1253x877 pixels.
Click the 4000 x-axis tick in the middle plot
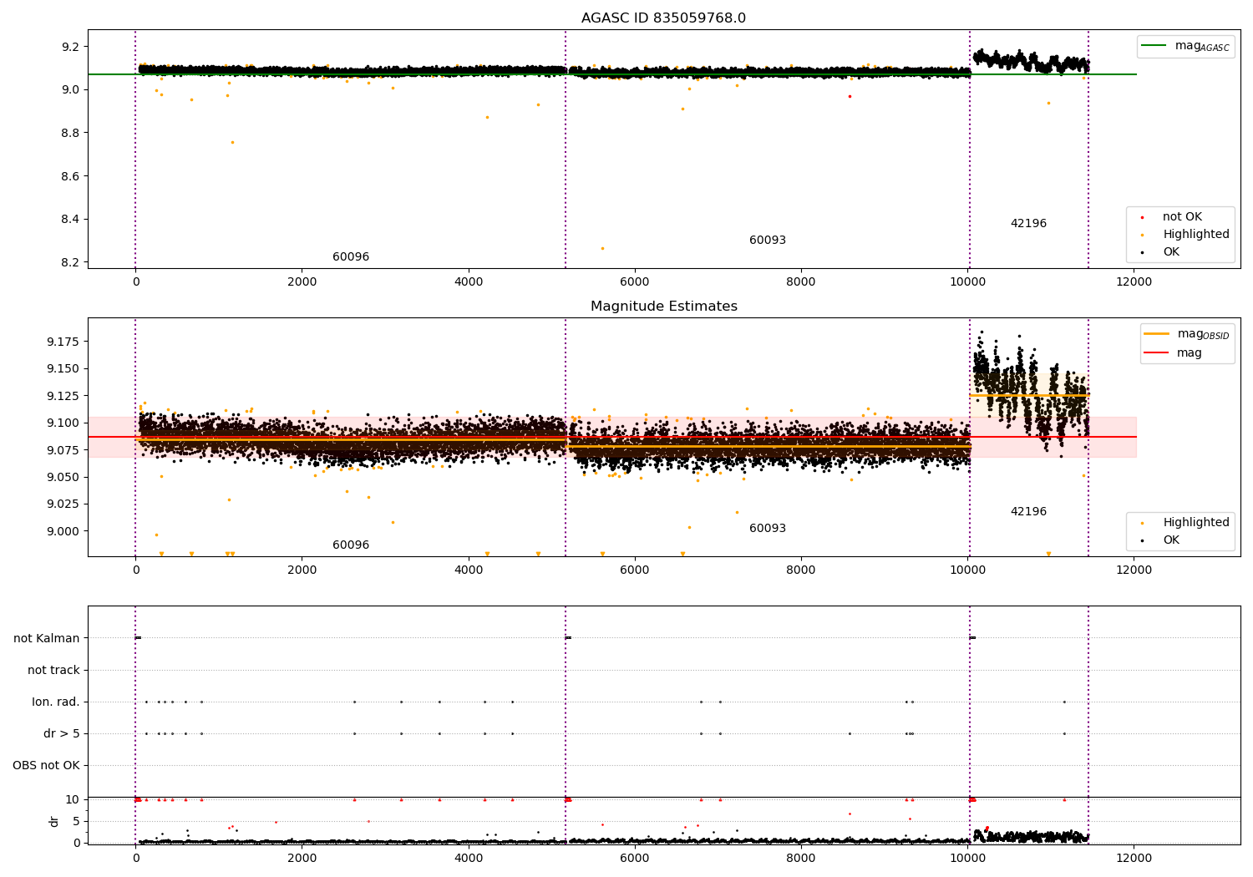(x=469, y=570)
